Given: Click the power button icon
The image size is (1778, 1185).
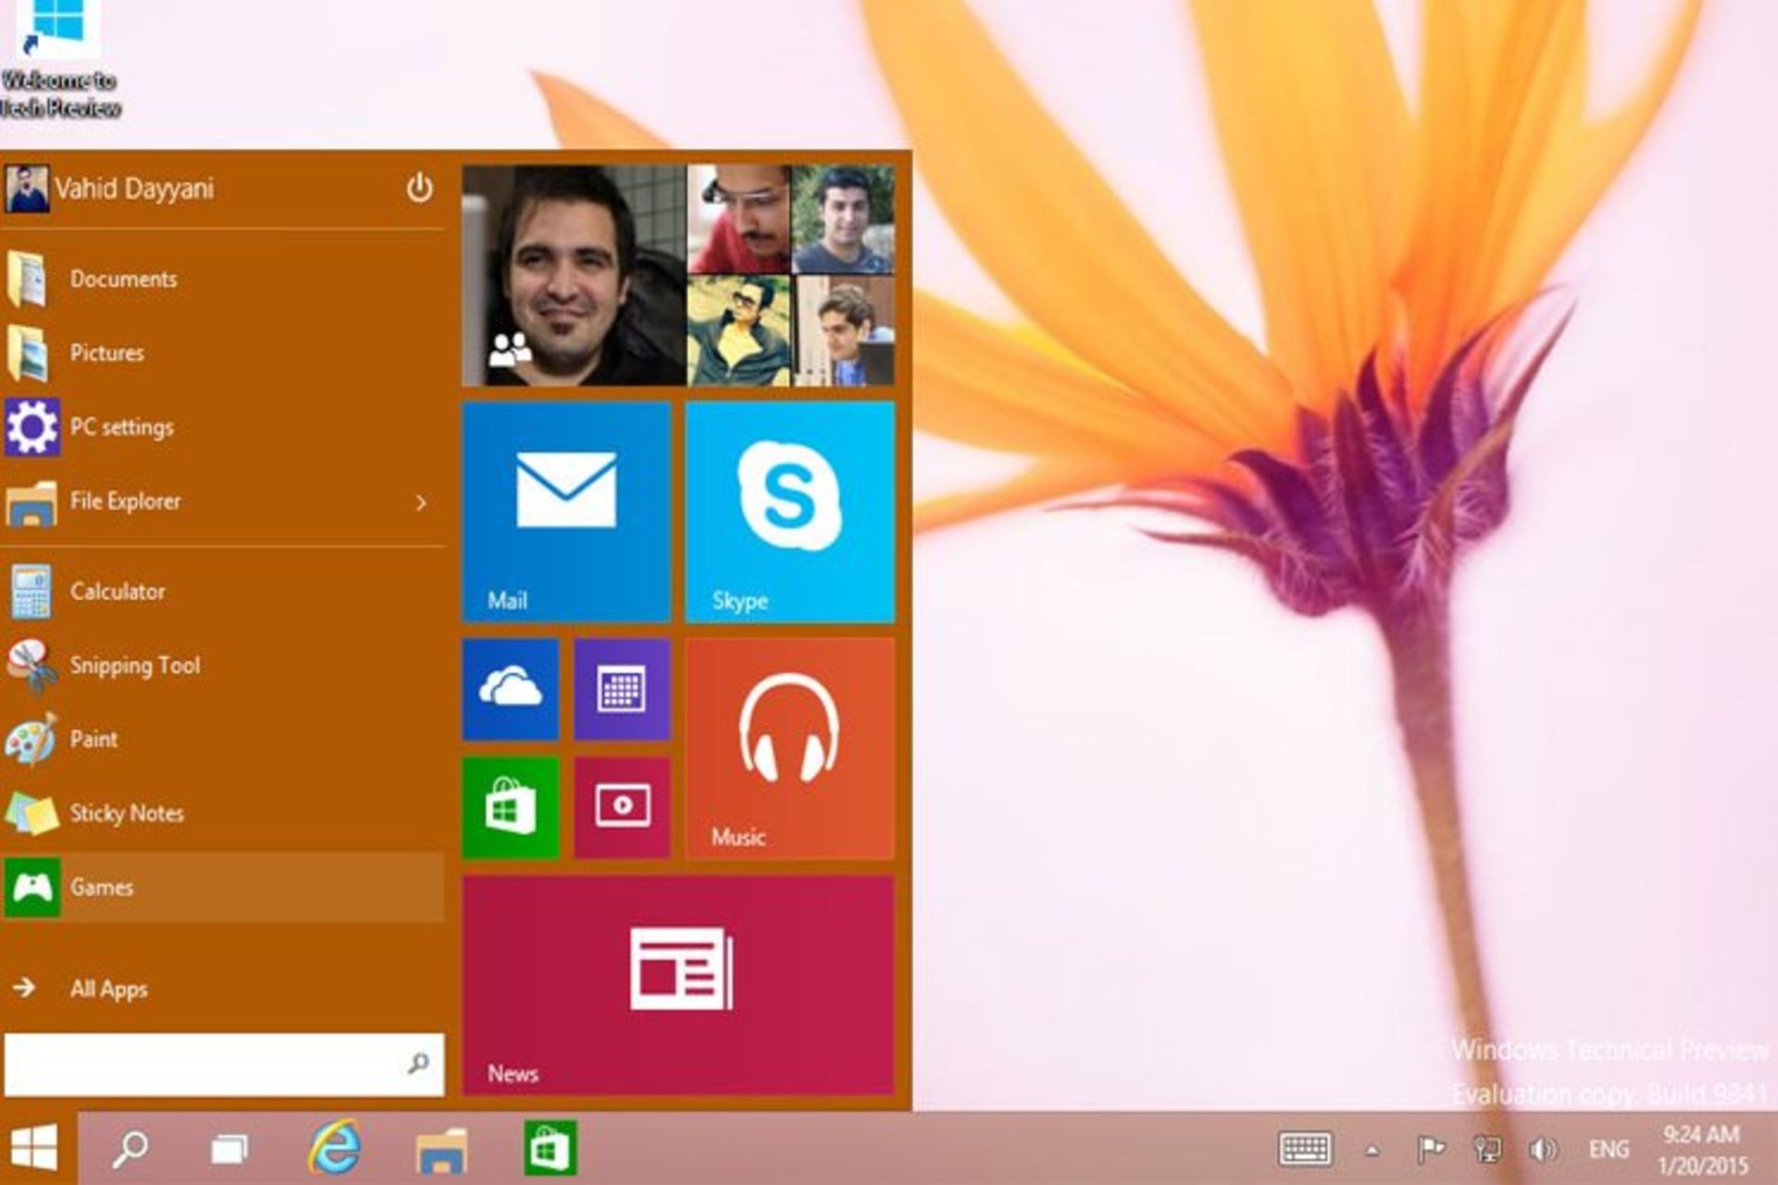Looking at the screenshot, I should (x=419, y=188).
